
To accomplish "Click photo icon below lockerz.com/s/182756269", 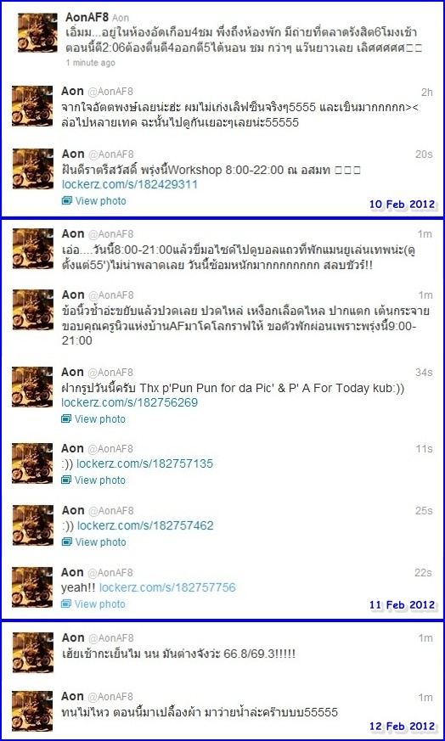I will 67,419.
